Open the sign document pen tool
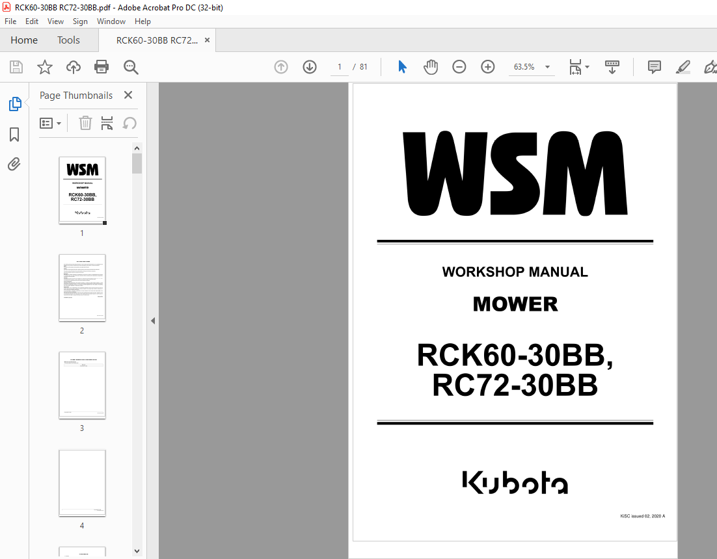The image size is (717, 559). [x=710, y=67]
